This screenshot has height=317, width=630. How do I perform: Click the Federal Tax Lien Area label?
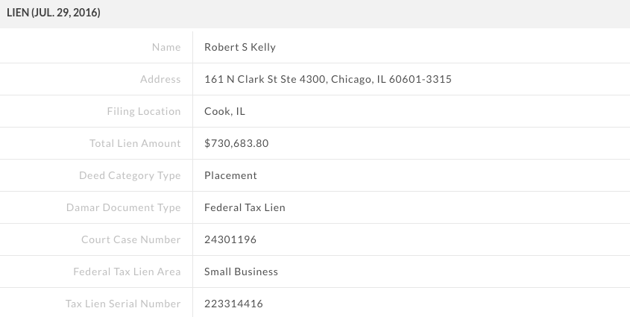(127, 272)
